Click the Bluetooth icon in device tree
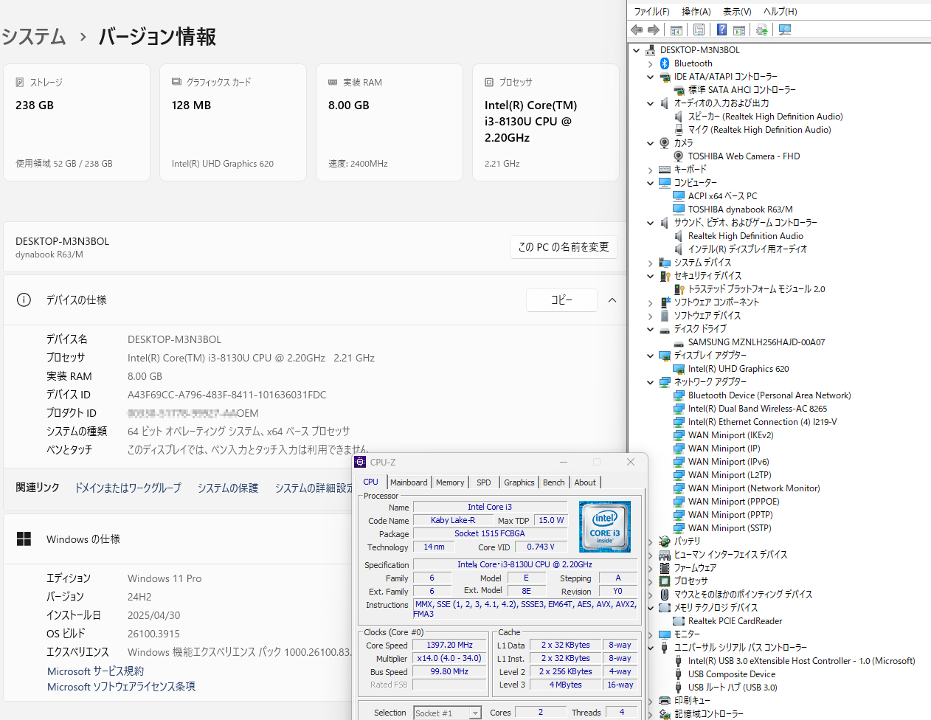Image resolution: width=931 pixels, height=720 pixels. (x=665, y=63)
